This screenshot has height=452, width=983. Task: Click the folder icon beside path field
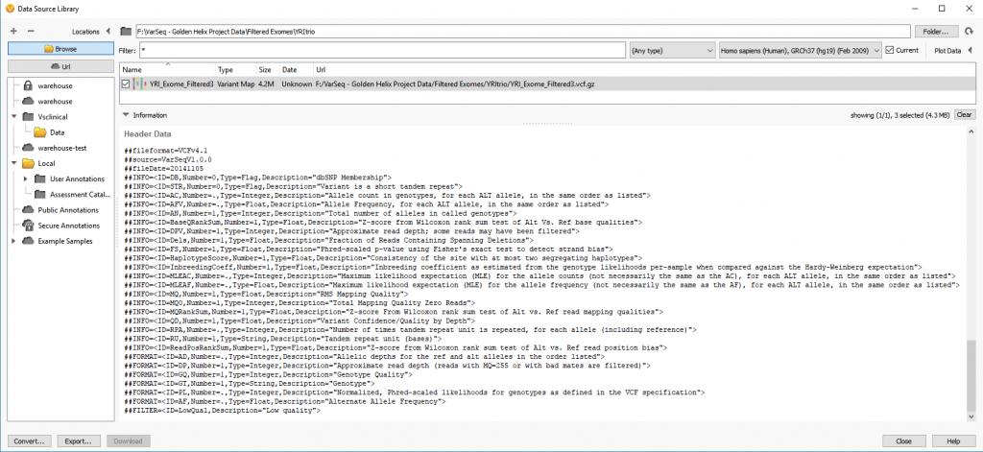coord(126,32)
